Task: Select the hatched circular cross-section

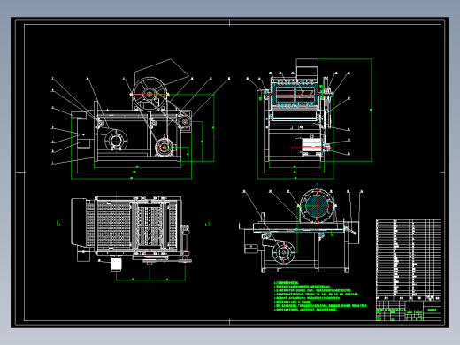Action: (x=317, y=205)
